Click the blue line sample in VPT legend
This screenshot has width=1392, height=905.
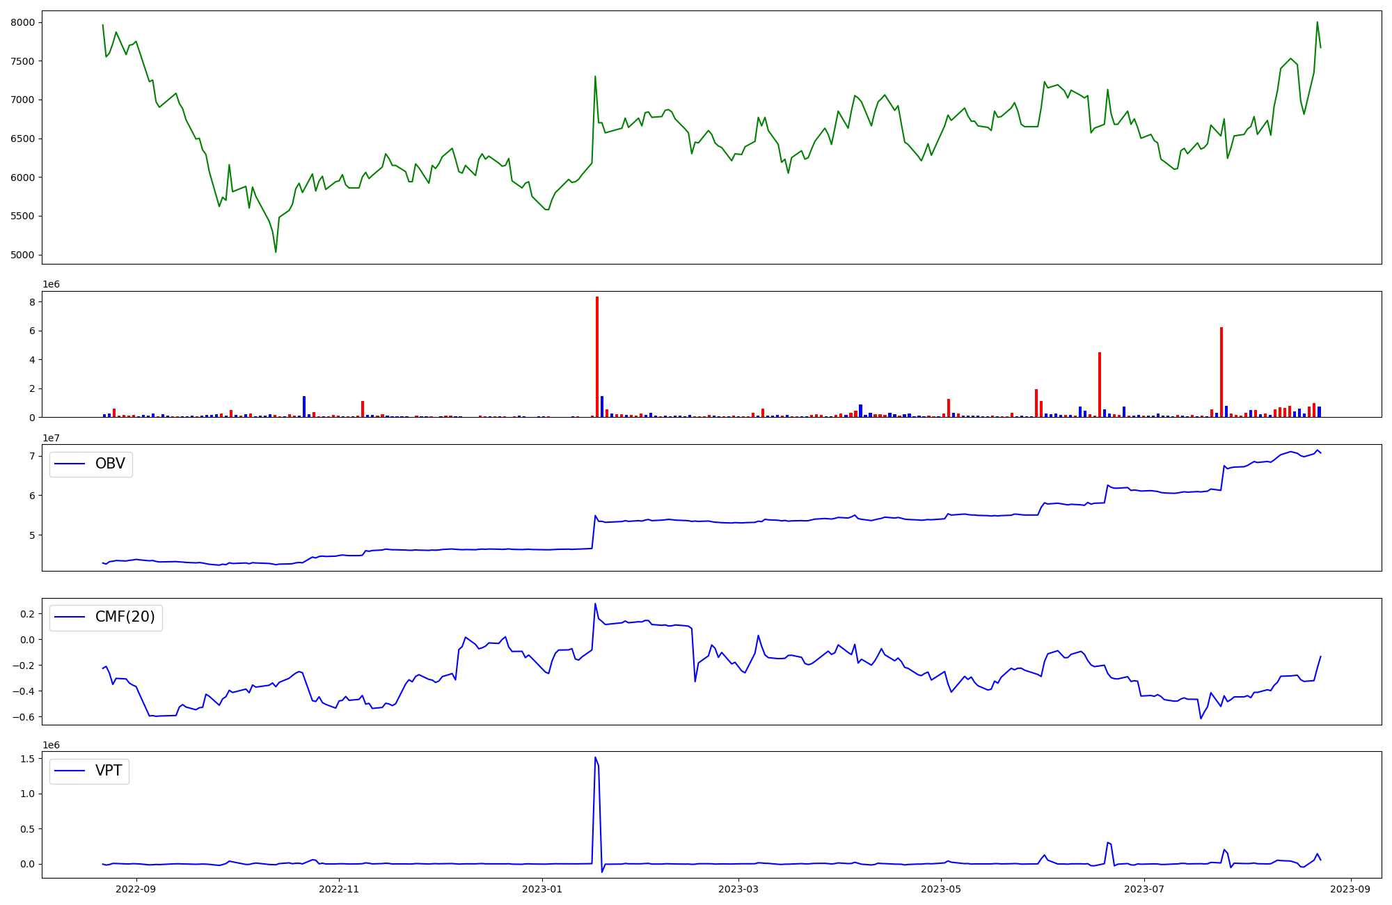click(x=70, y=771)
